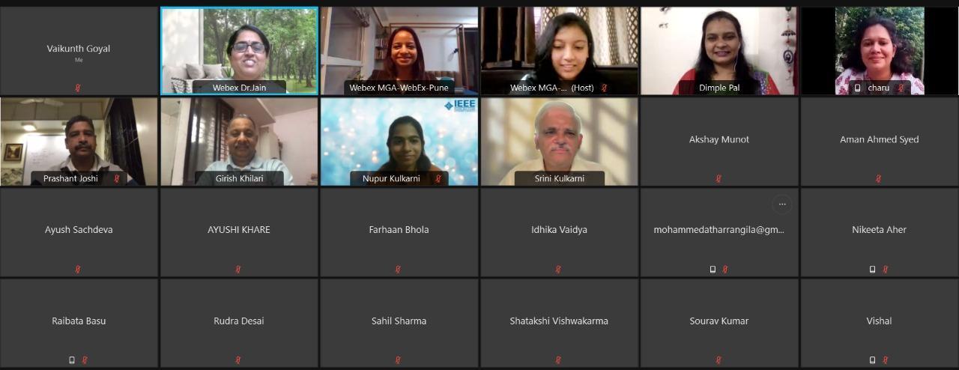
Task: Click the muted mic icon on Prashant Joshi tile
Action: (116, 178)
